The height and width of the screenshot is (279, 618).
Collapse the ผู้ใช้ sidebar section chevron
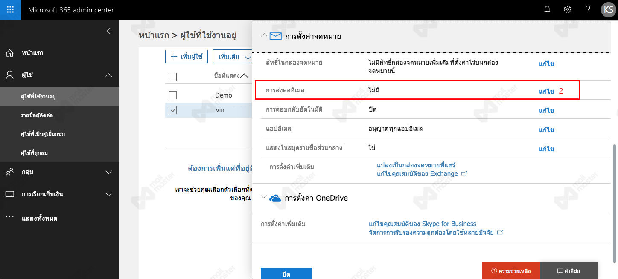(108, 75)
